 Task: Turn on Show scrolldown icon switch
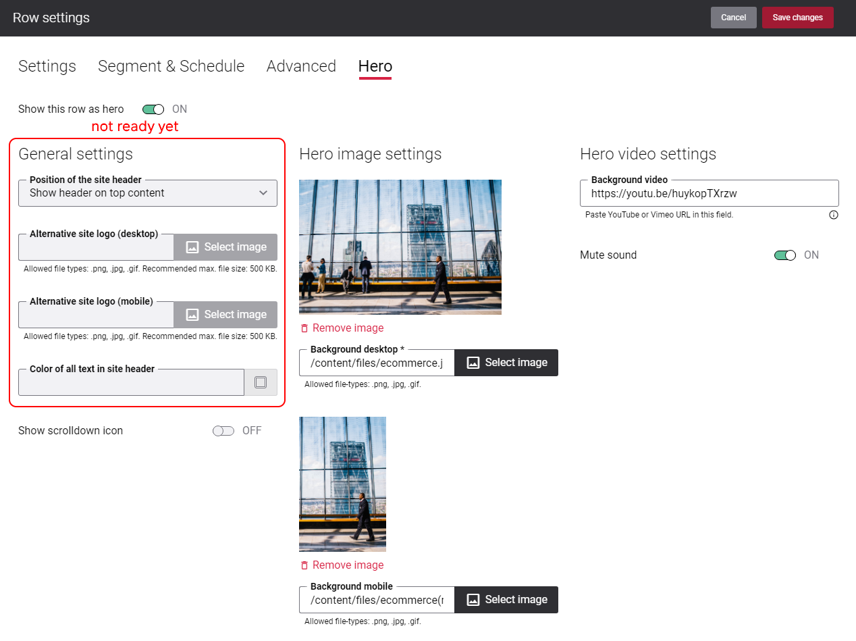pyautogui.click(x=223, y=431)
